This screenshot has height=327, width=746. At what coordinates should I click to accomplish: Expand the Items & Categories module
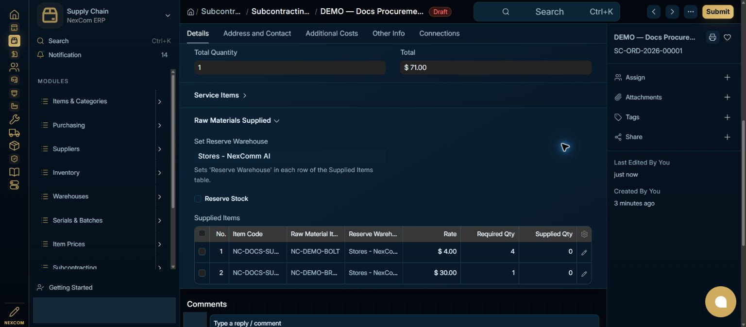click(159, 101)
